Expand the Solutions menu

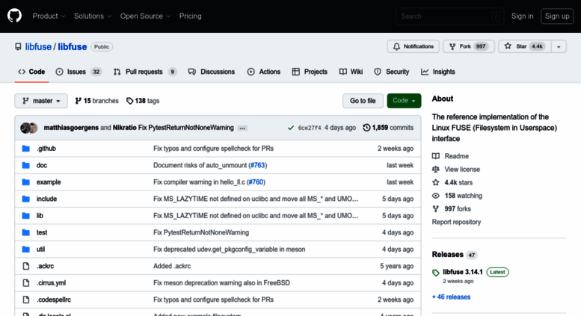(x=93, y=16)
